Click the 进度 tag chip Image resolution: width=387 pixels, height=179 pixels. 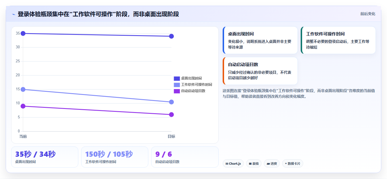point(272,164)
